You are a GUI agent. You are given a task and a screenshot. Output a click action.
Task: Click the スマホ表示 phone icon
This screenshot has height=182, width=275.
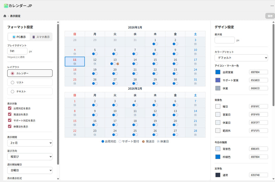click(x=34, y=37)
